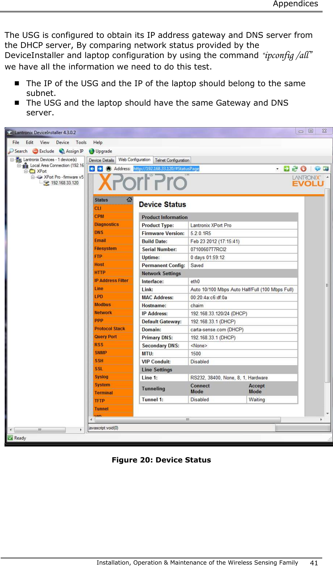Click the serial number value 07100607T7RCI2
The width and height of the screenshot is (333, 566).
[208, 249]
